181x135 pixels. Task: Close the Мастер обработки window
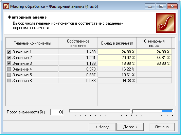point(172,6)
